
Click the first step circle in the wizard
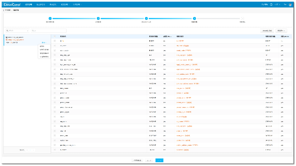(50, 18)
